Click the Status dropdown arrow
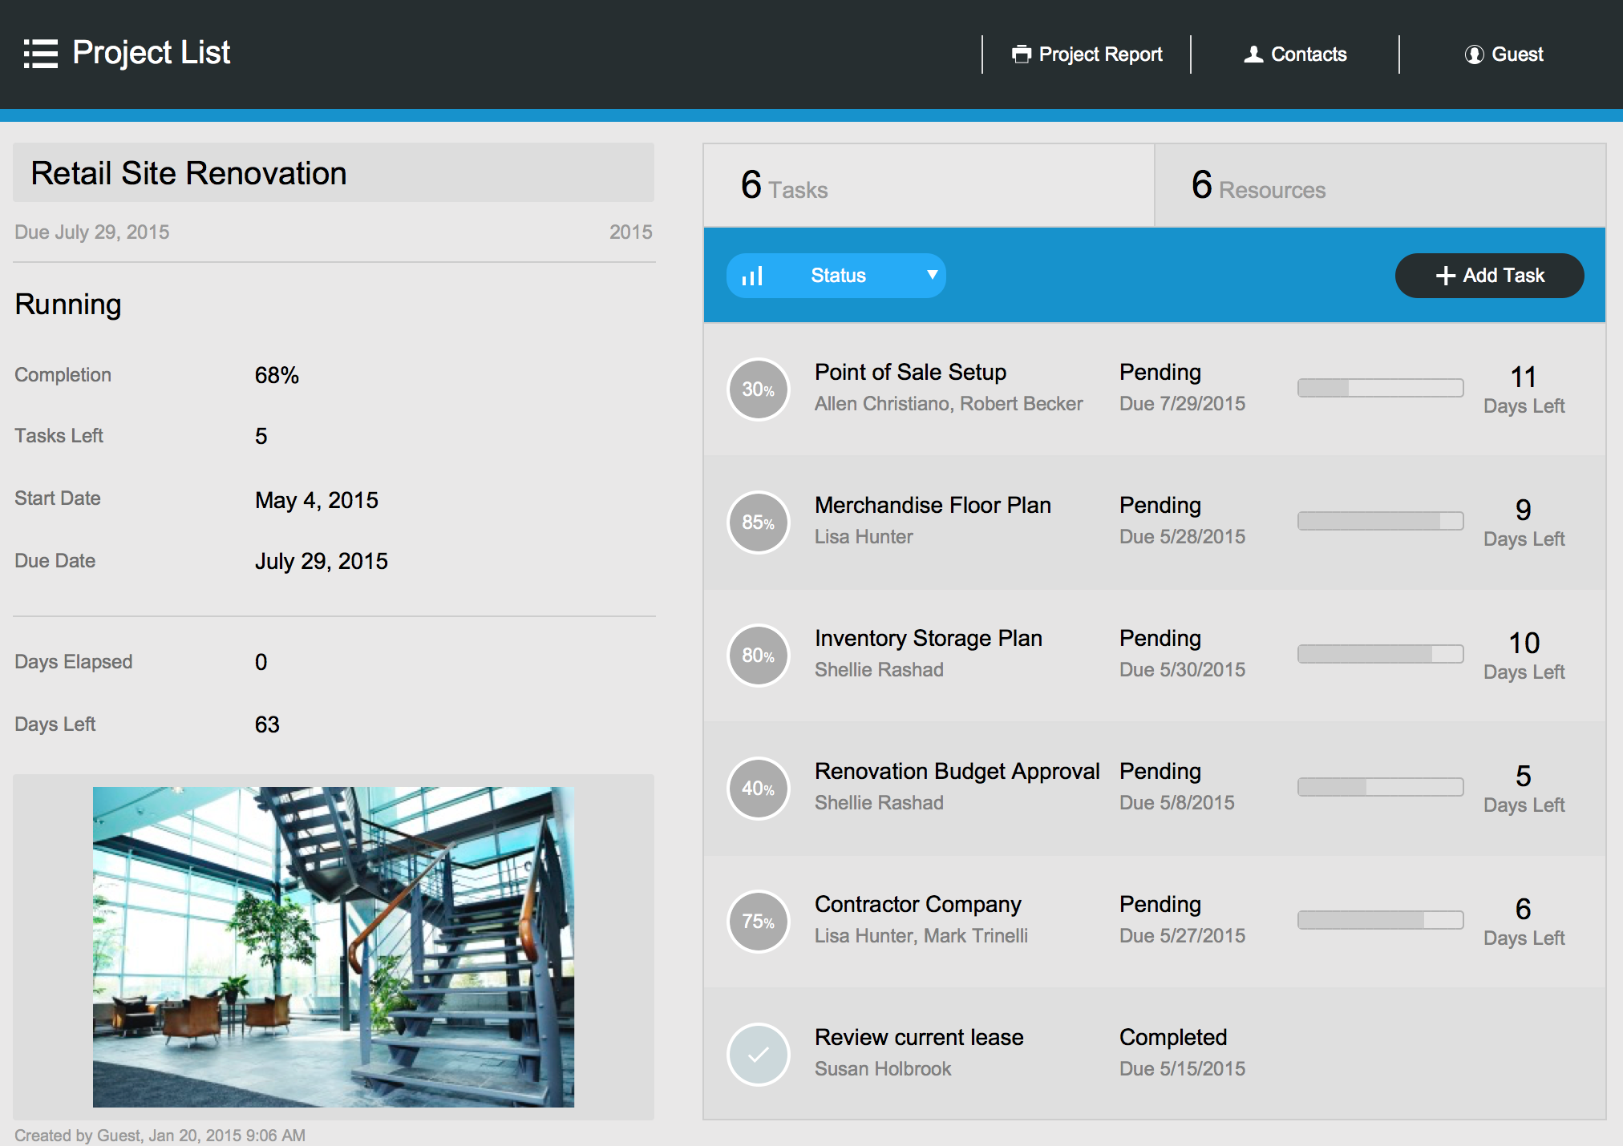 [932, 275]
